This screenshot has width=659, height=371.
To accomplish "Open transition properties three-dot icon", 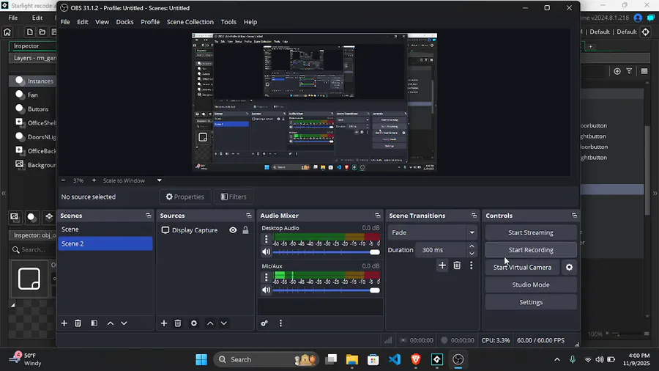I will pos(471,265).
